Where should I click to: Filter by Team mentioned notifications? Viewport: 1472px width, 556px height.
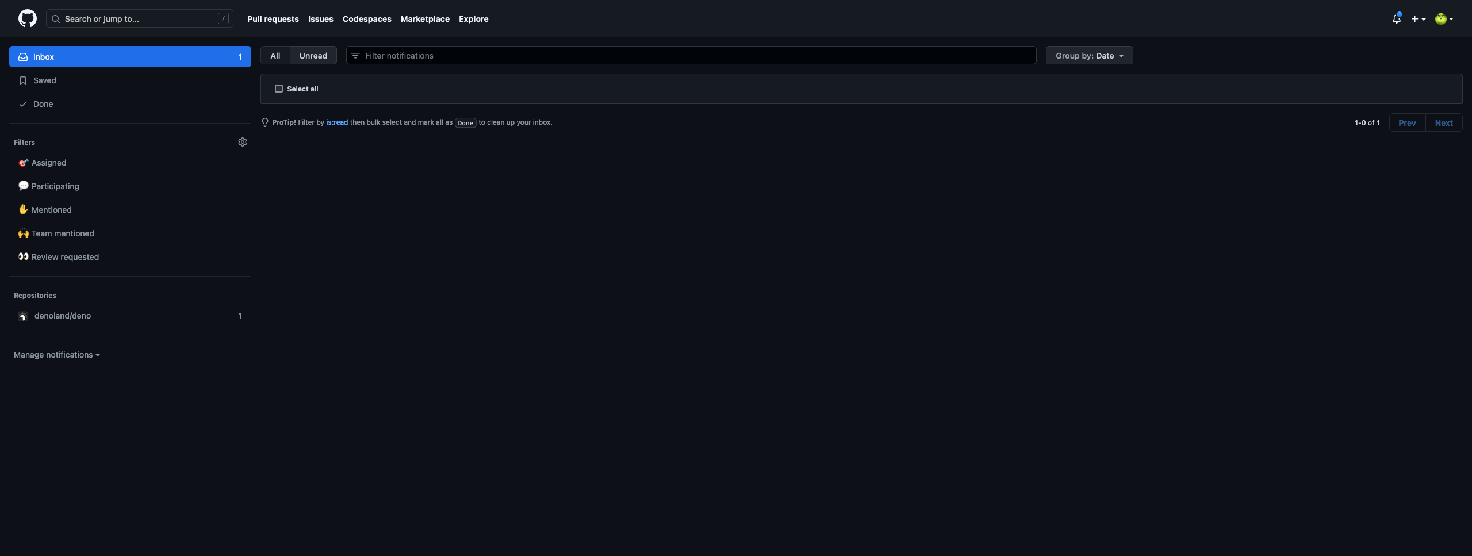point(63,233)
